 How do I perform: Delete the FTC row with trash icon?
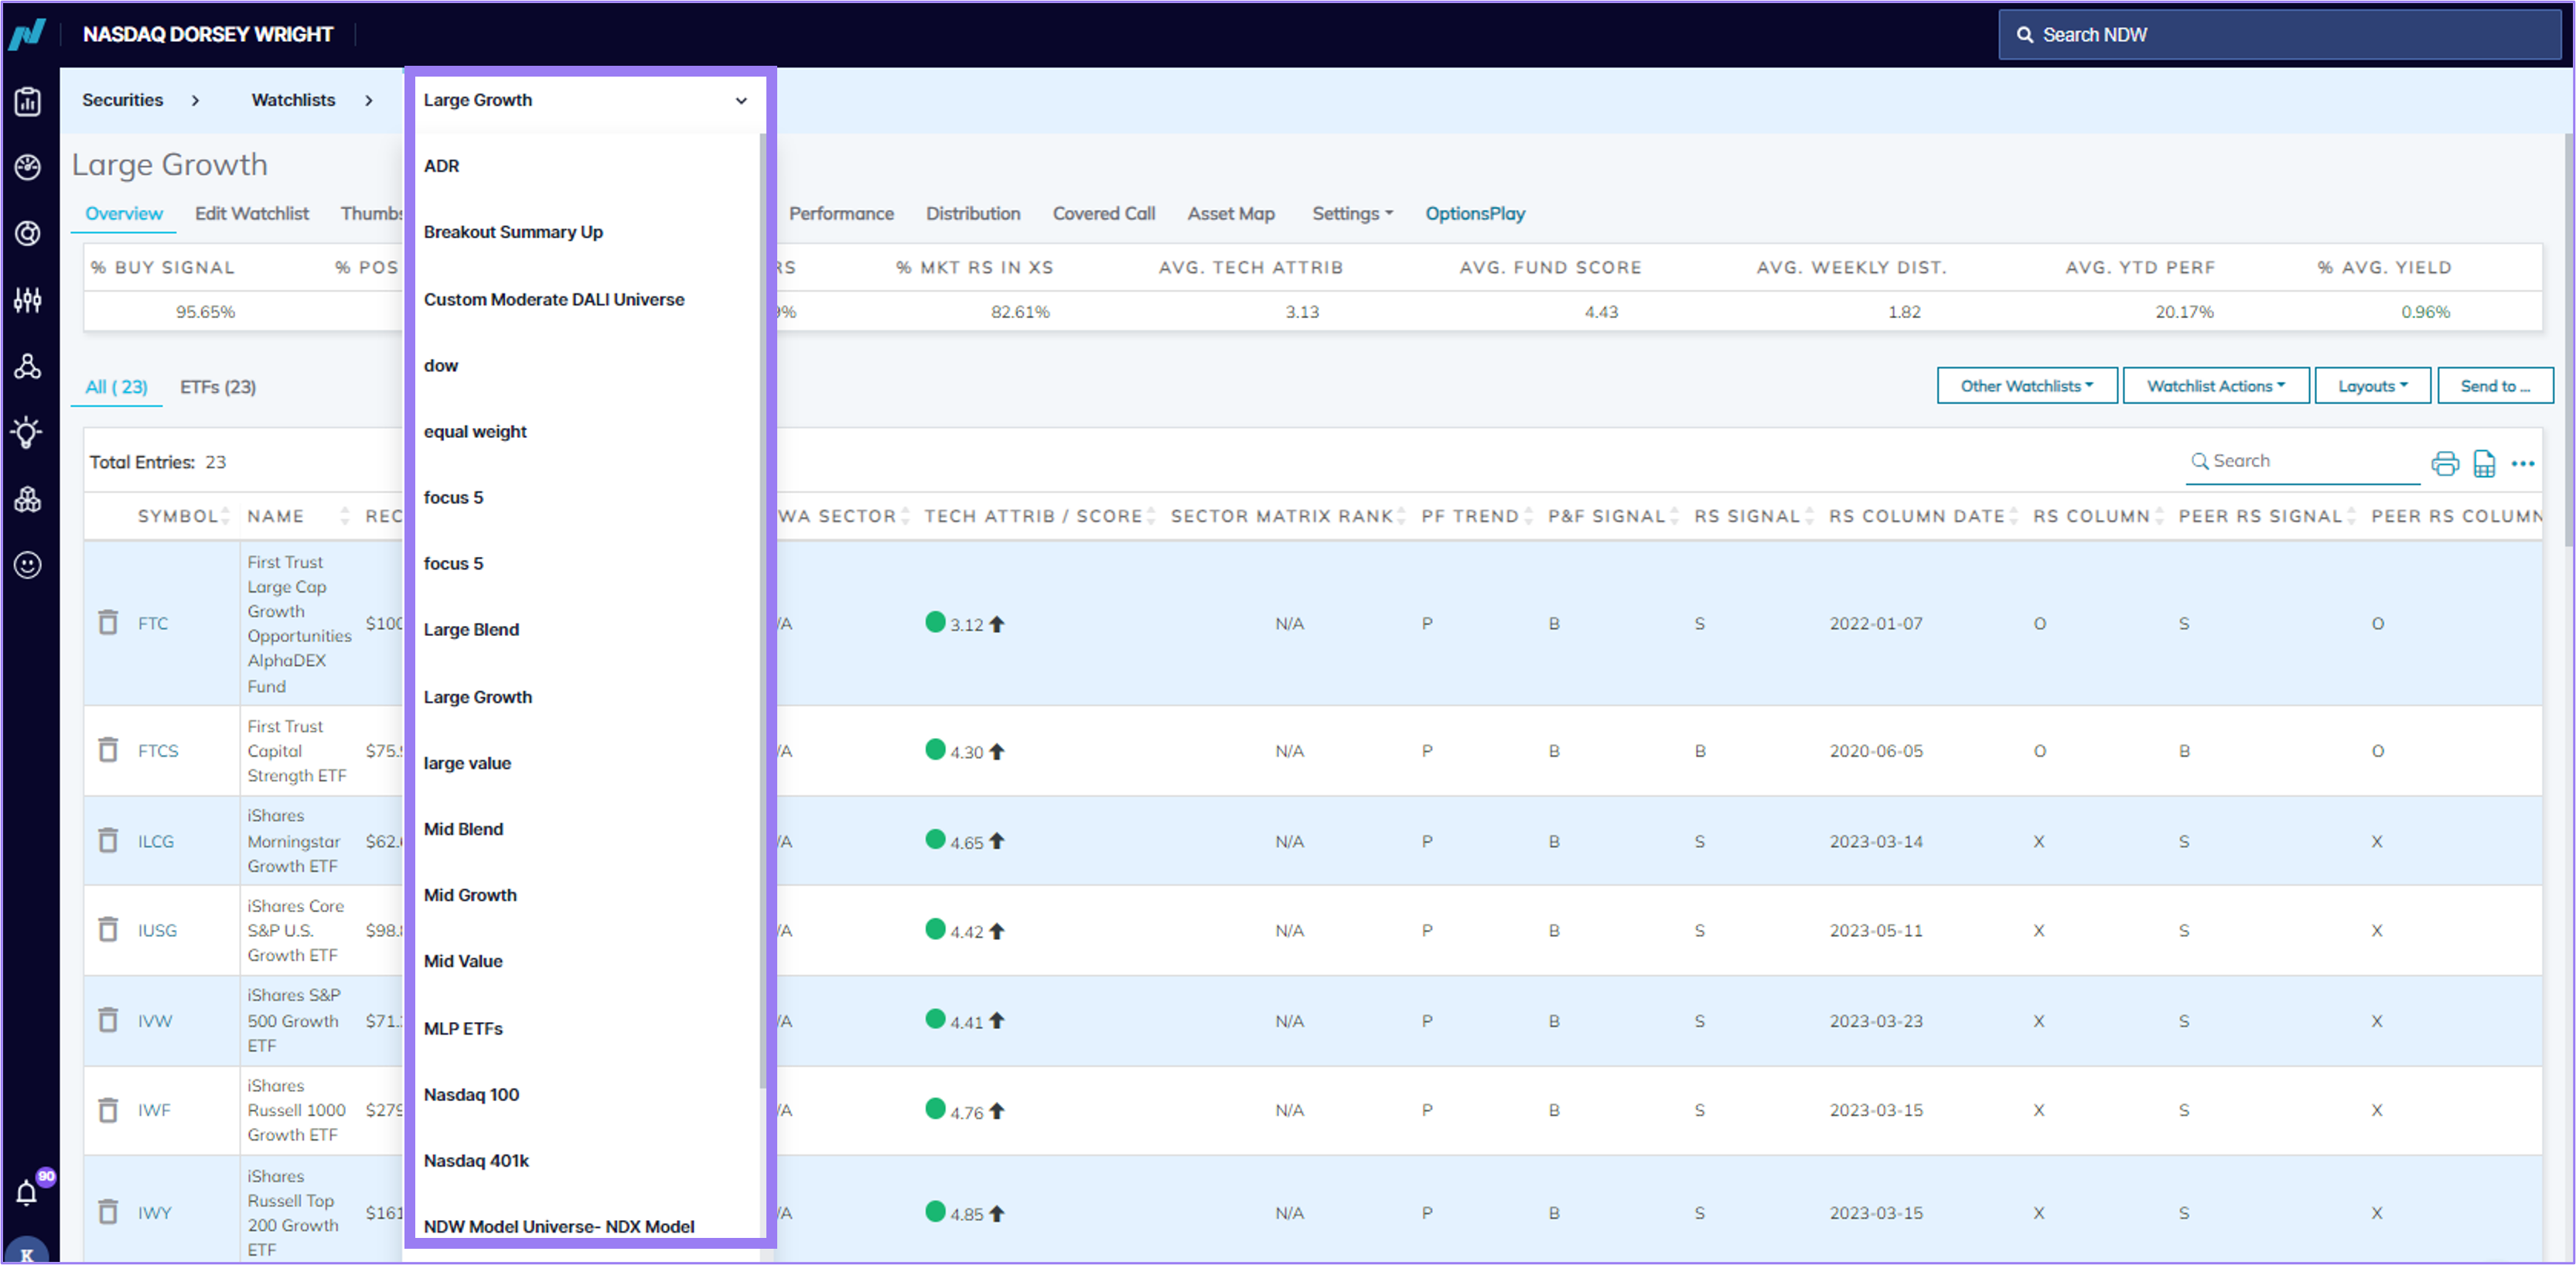[x=108, y=623]
